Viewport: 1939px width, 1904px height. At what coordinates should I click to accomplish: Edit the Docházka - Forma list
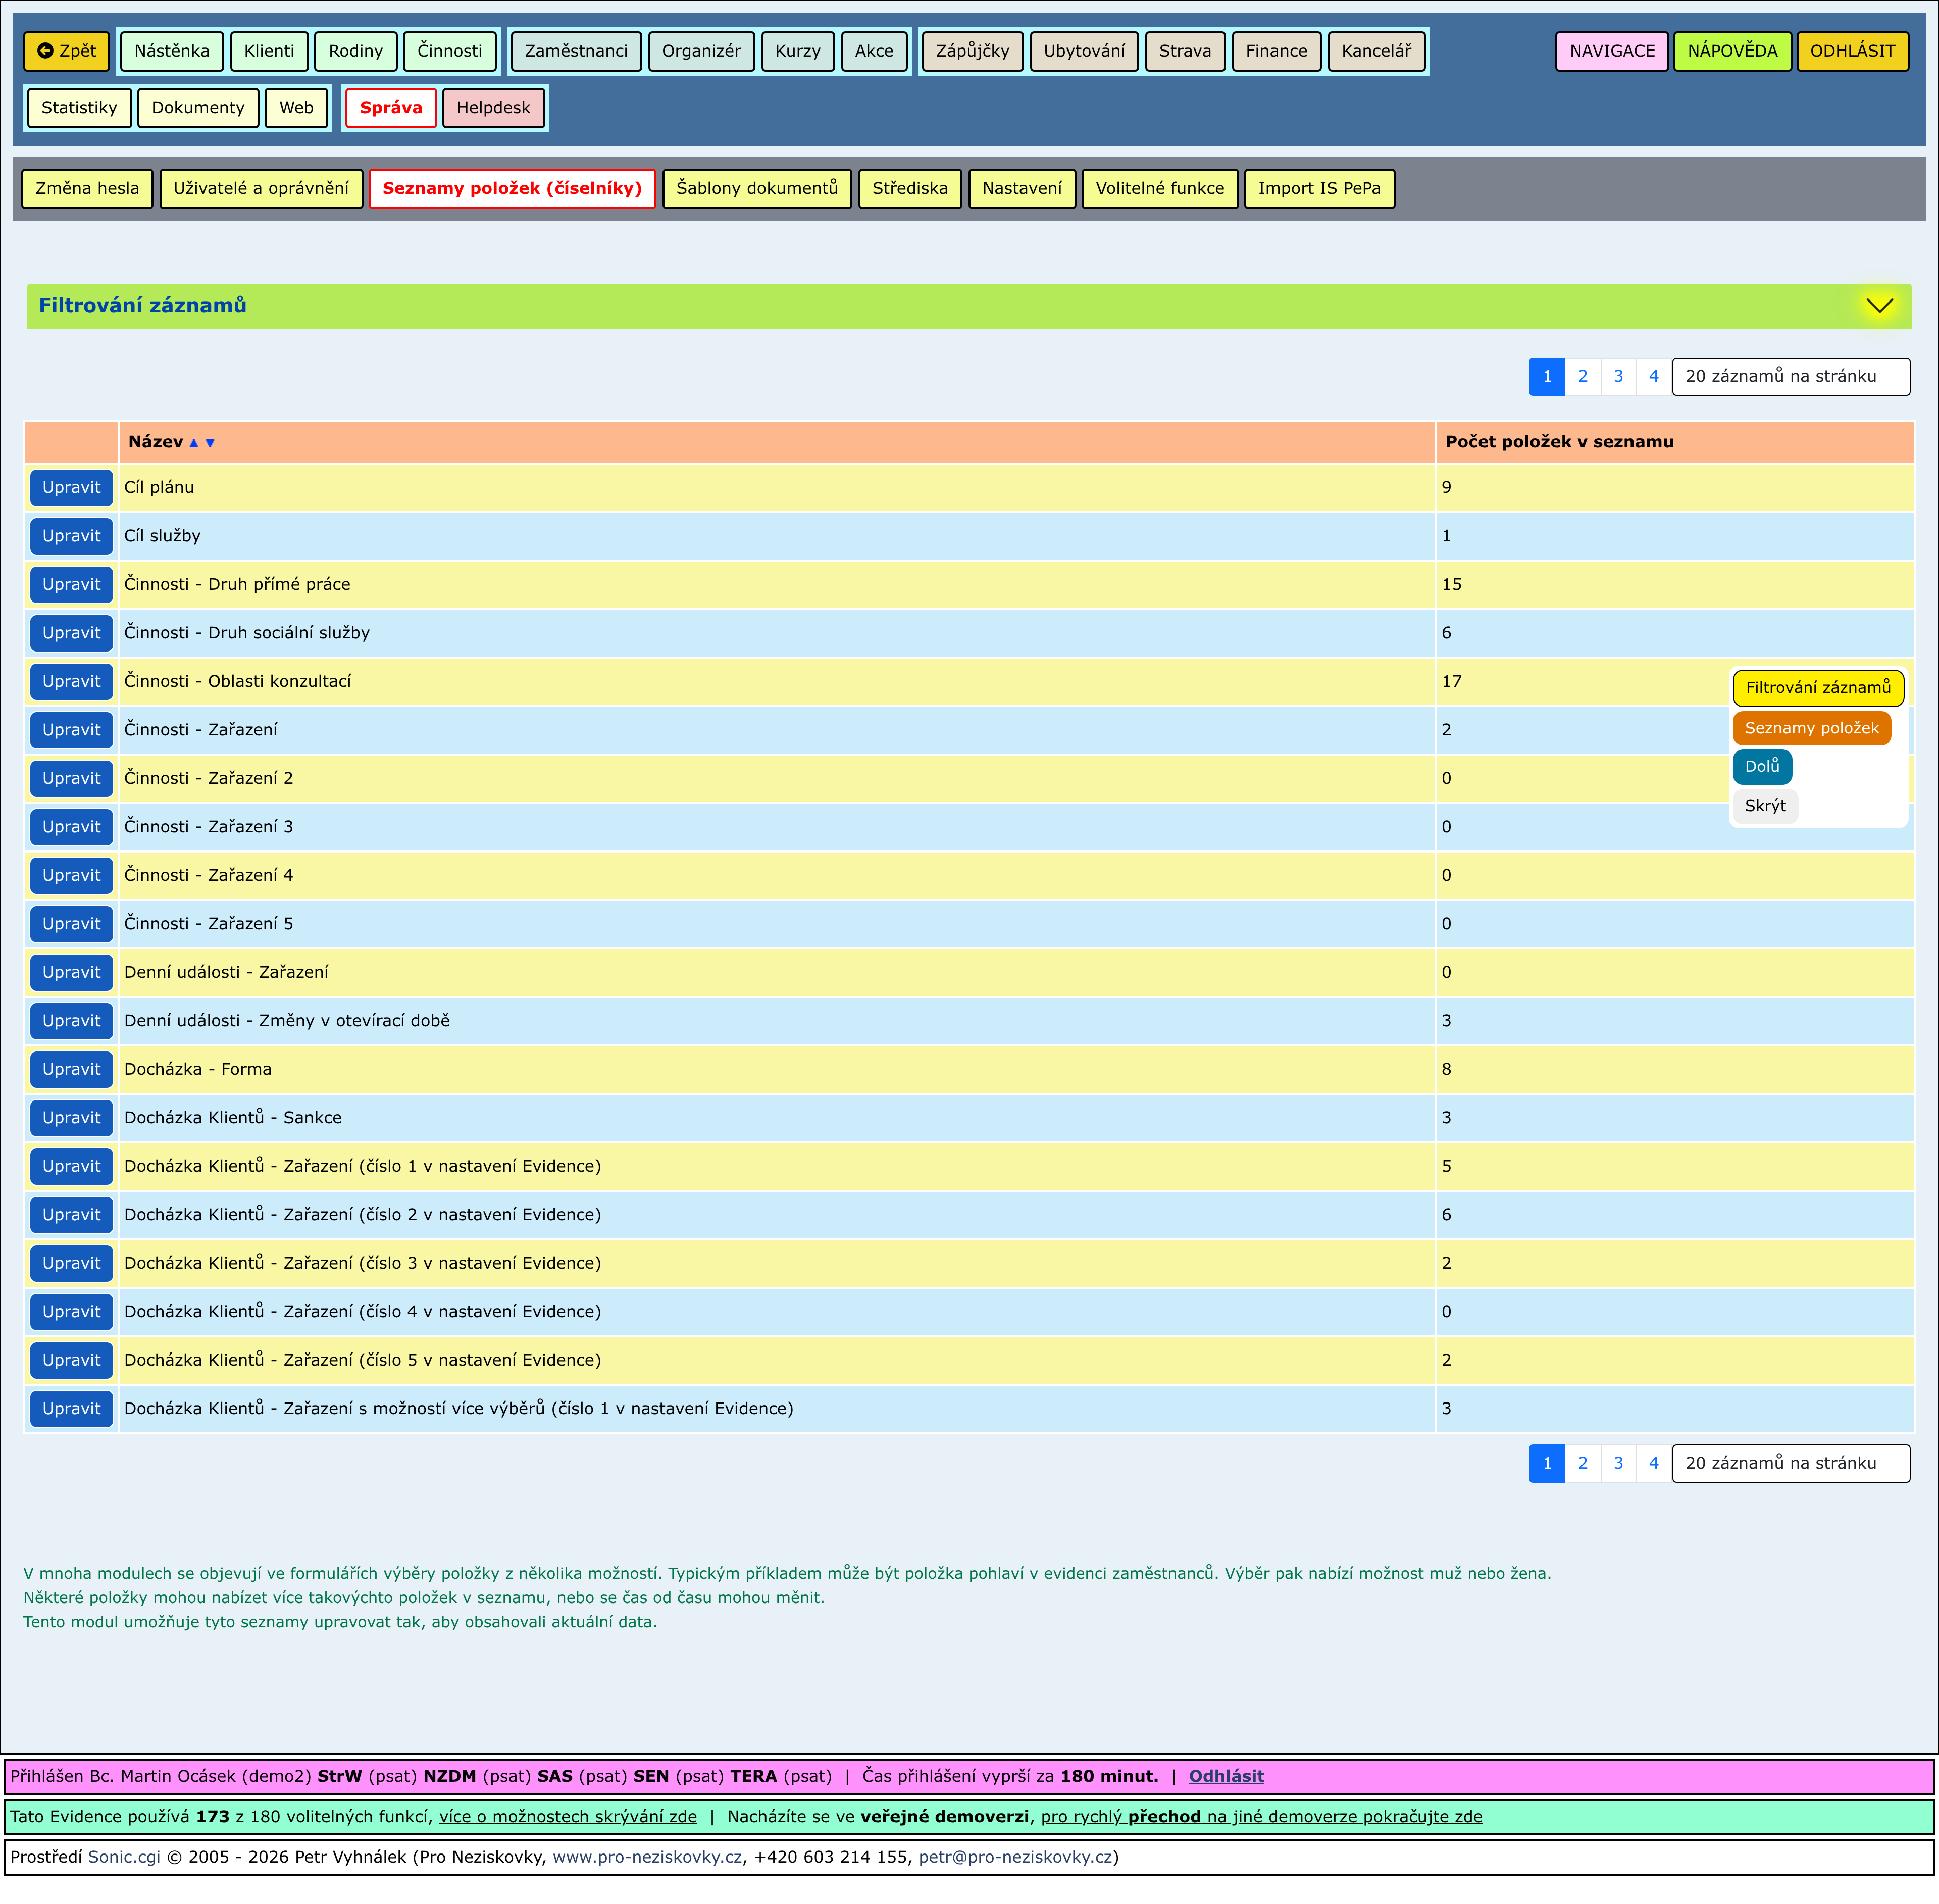pyautogui.click(x=71, y=1069)
